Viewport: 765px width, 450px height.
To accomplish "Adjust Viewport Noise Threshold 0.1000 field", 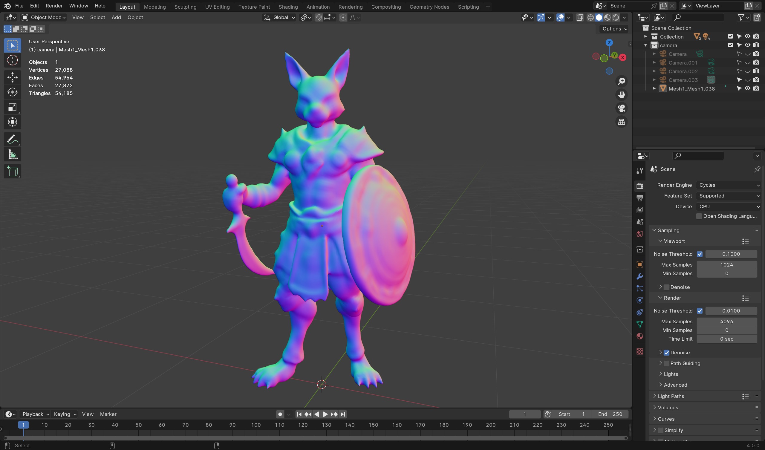I will [x=731, y=254].
